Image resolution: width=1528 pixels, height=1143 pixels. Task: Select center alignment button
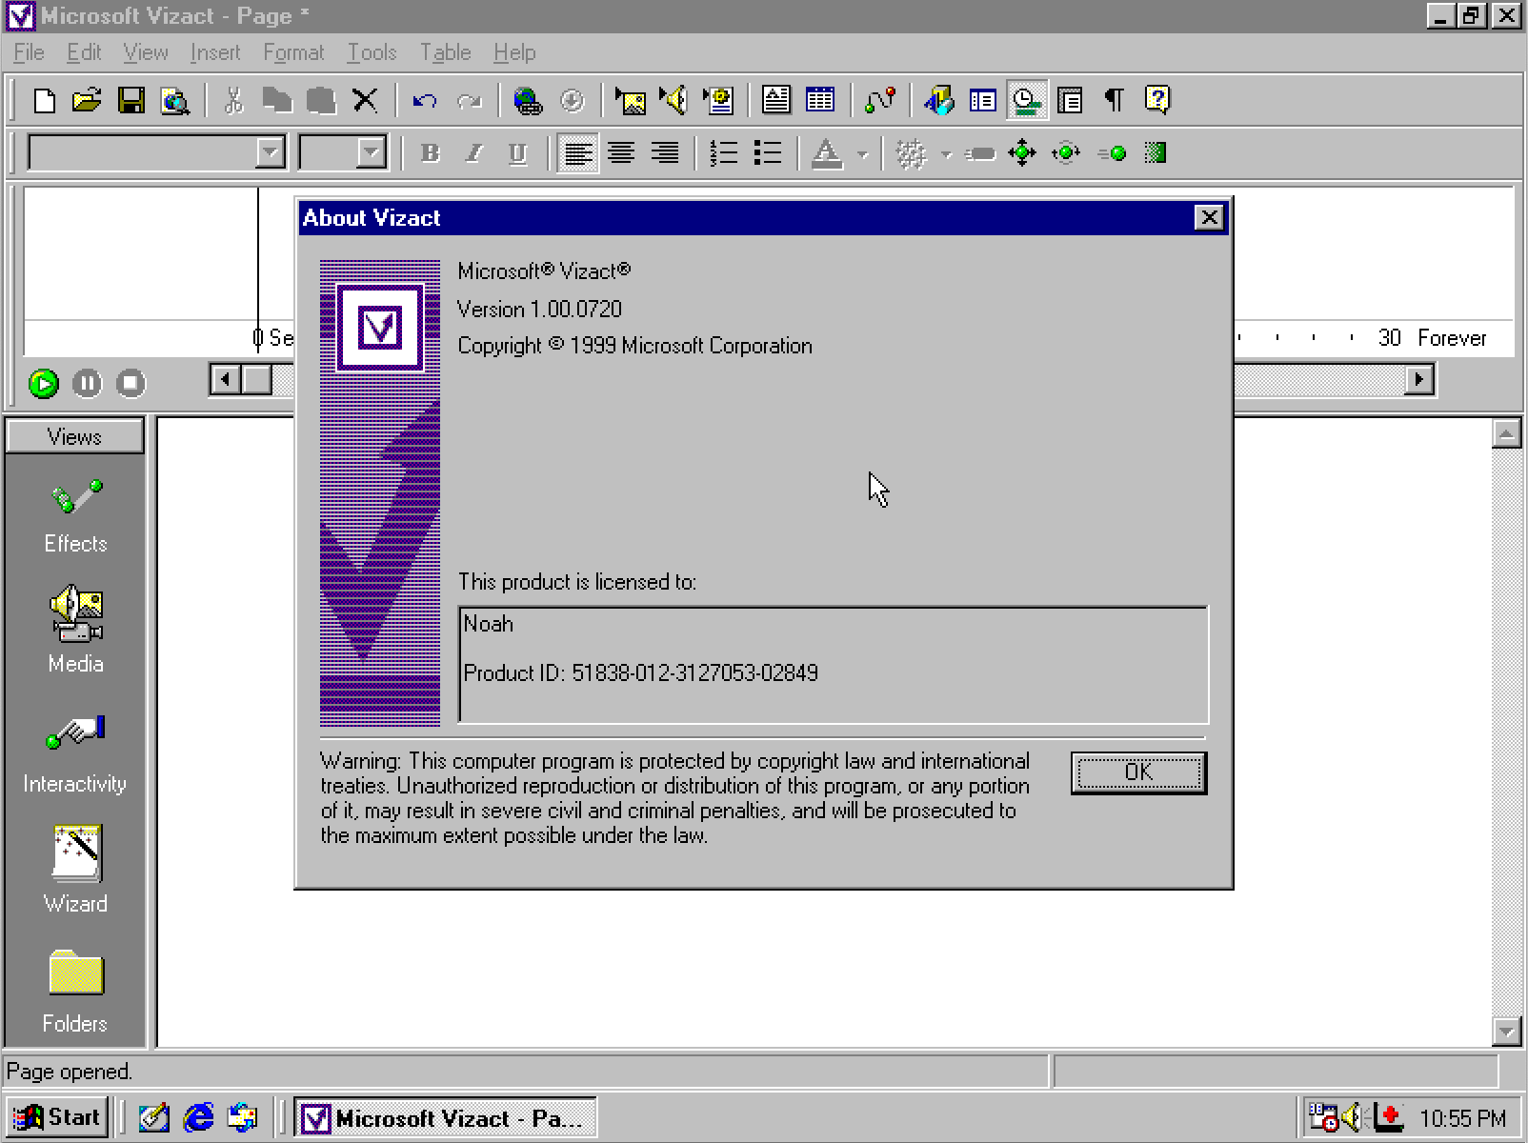point(622,153)
